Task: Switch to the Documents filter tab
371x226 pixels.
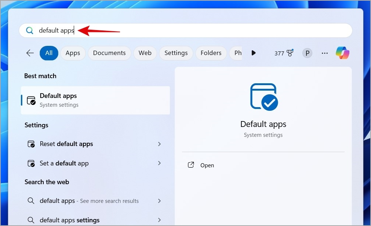Action: (x=109, y=53)
